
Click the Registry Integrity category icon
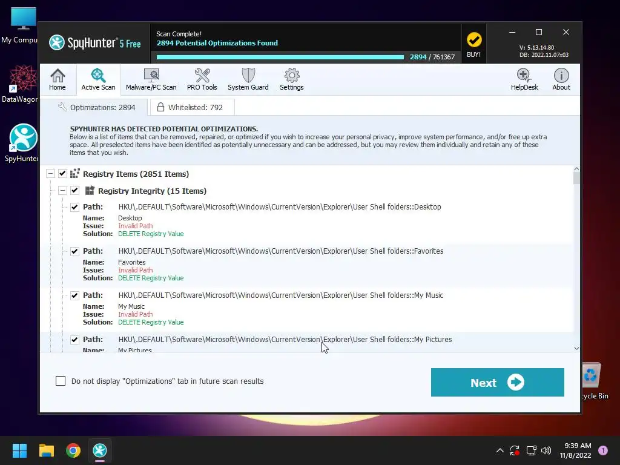[x=90, y=191]
